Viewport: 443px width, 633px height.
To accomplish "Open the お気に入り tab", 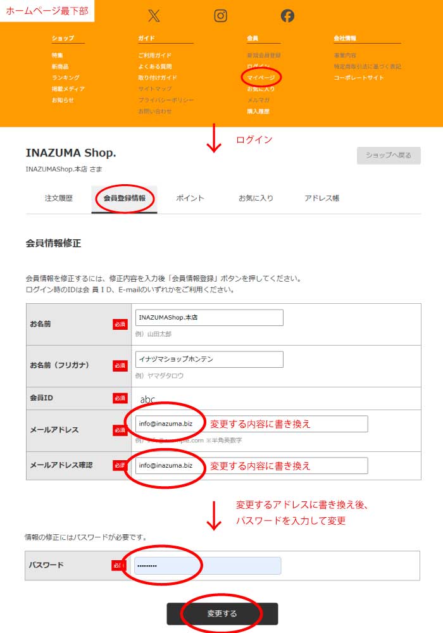I will click(256, 198).
